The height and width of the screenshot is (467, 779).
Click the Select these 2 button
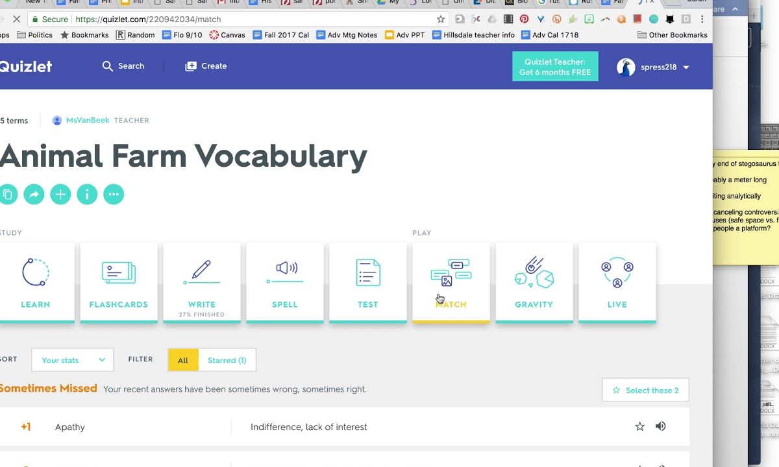(645, 390)
